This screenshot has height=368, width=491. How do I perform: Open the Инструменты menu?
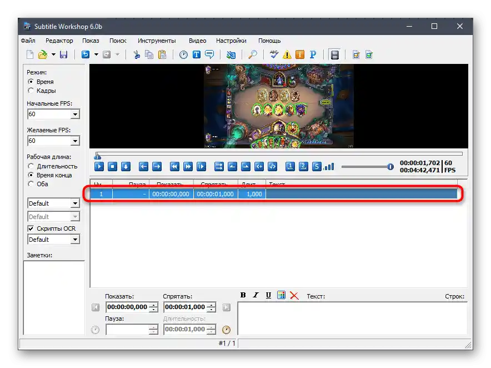157,41
